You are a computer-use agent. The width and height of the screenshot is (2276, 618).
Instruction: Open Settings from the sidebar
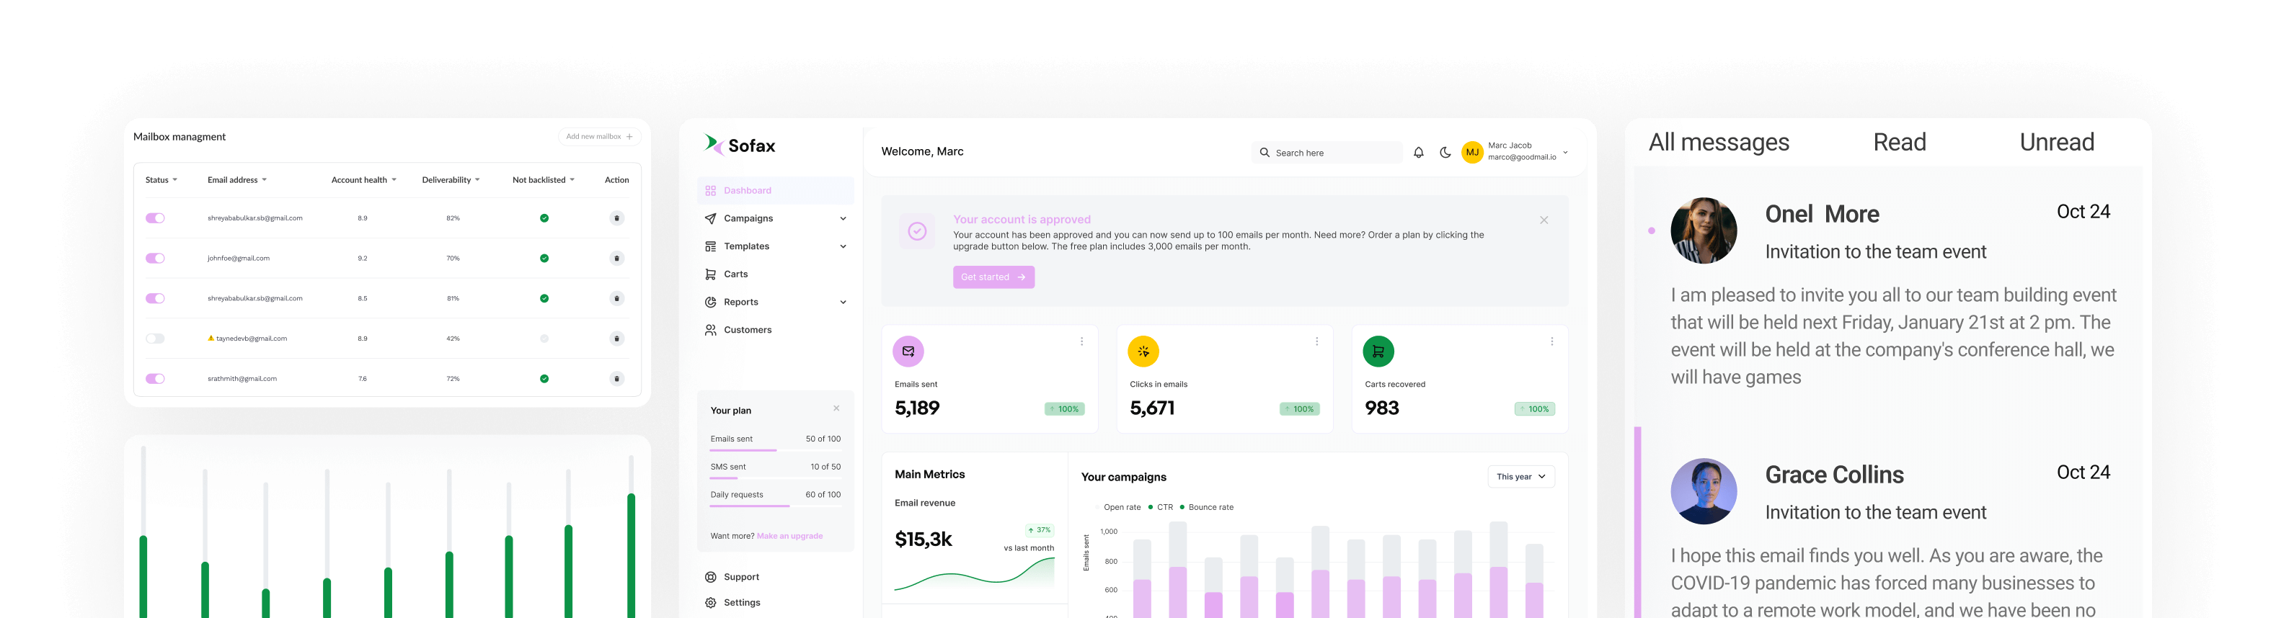(x=741, y=603)
